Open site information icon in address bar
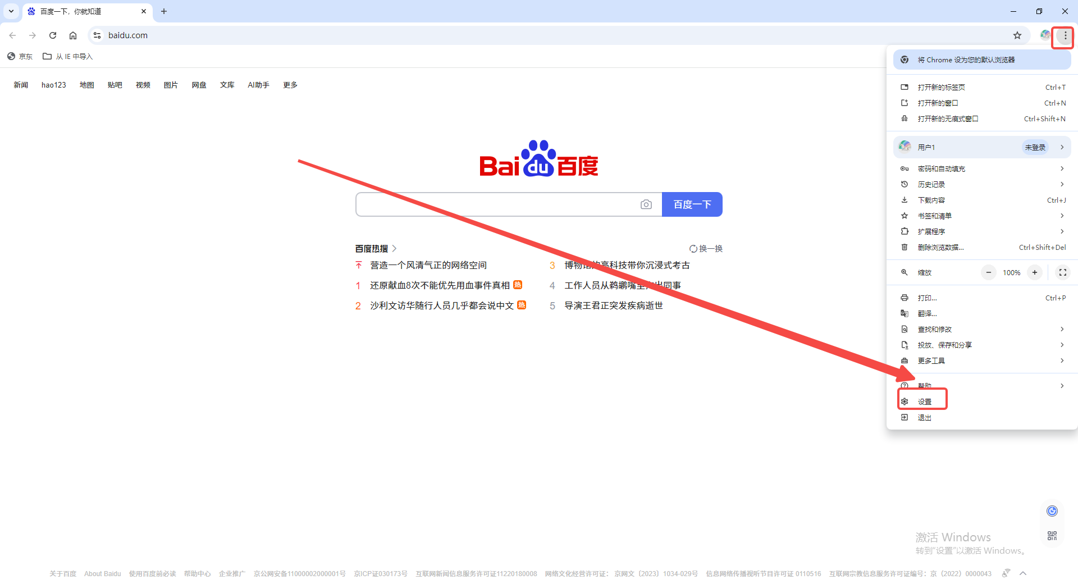This screenshot has height=584, width=1078. click(97, 35)
